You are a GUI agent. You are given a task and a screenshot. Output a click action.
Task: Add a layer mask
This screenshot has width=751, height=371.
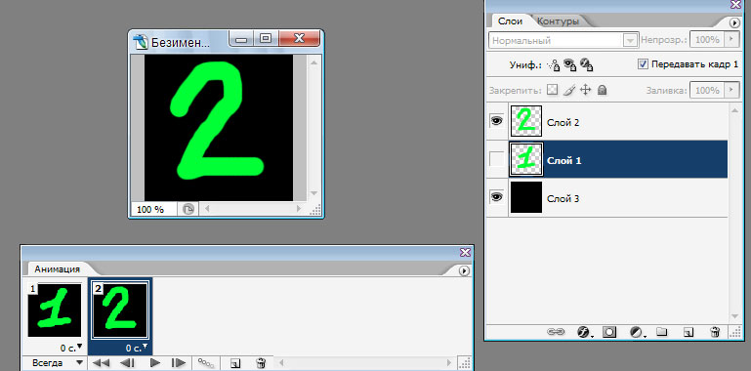609,332
